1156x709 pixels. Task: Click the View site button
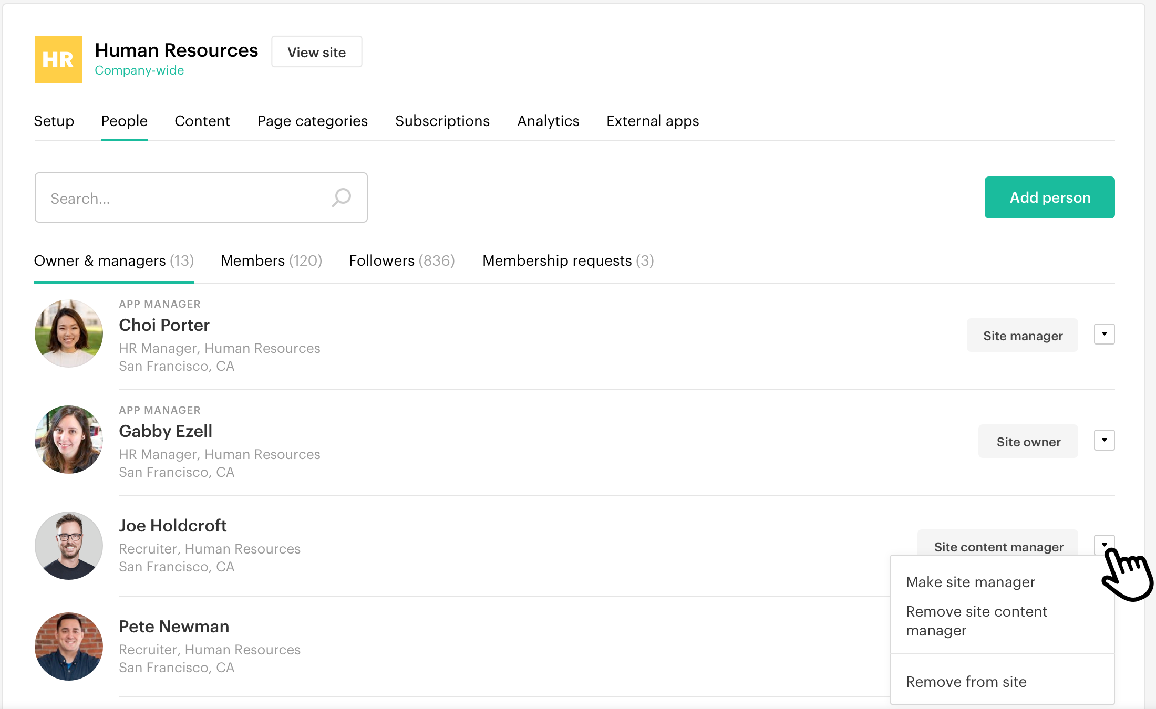[x=316, y=52]
